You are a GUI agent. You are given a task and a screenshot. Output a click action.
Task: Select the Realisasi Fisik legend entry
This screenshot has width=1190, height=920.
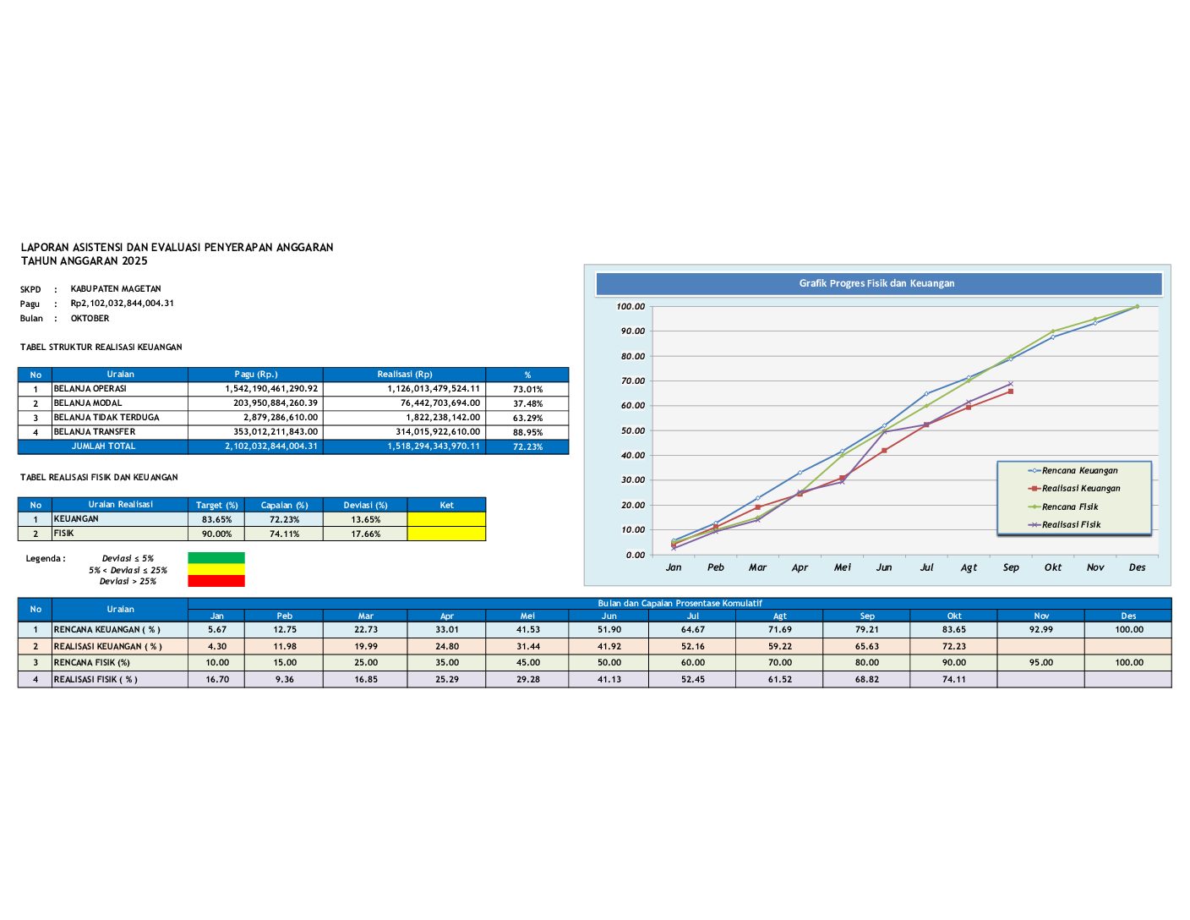click(1071, 525)
